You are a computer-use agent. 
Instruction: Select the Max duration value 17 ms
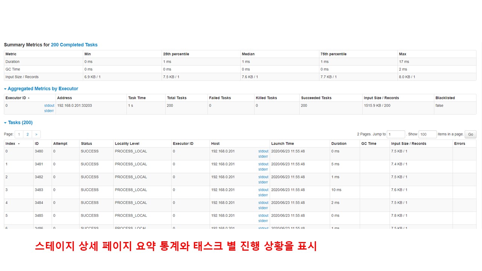pos(404,62)
